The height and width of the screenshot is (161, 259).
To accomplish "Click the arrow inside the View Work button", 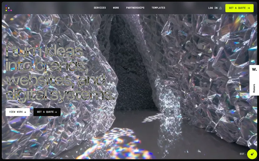I will point(25,112).
